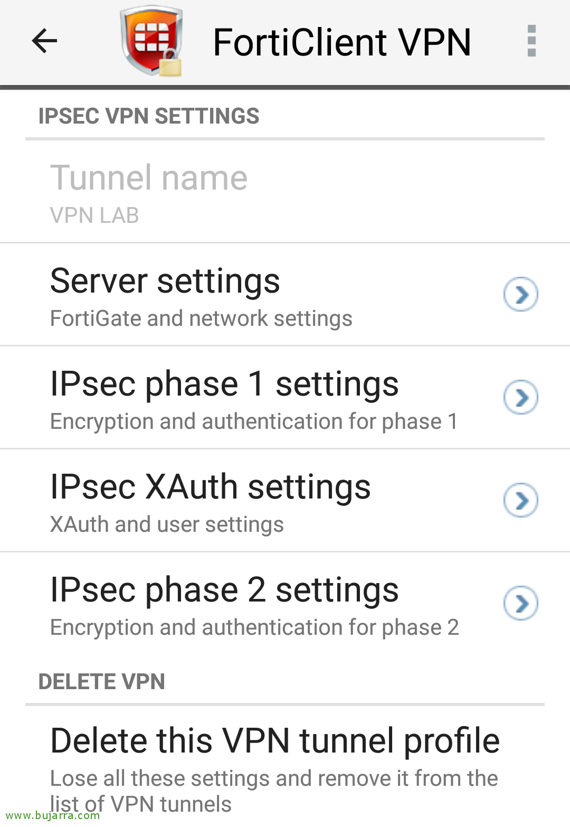Tap "Encryption and authentication for phase 2"
This screenshot has width=570, height=827.
click(x=254, y=628)
